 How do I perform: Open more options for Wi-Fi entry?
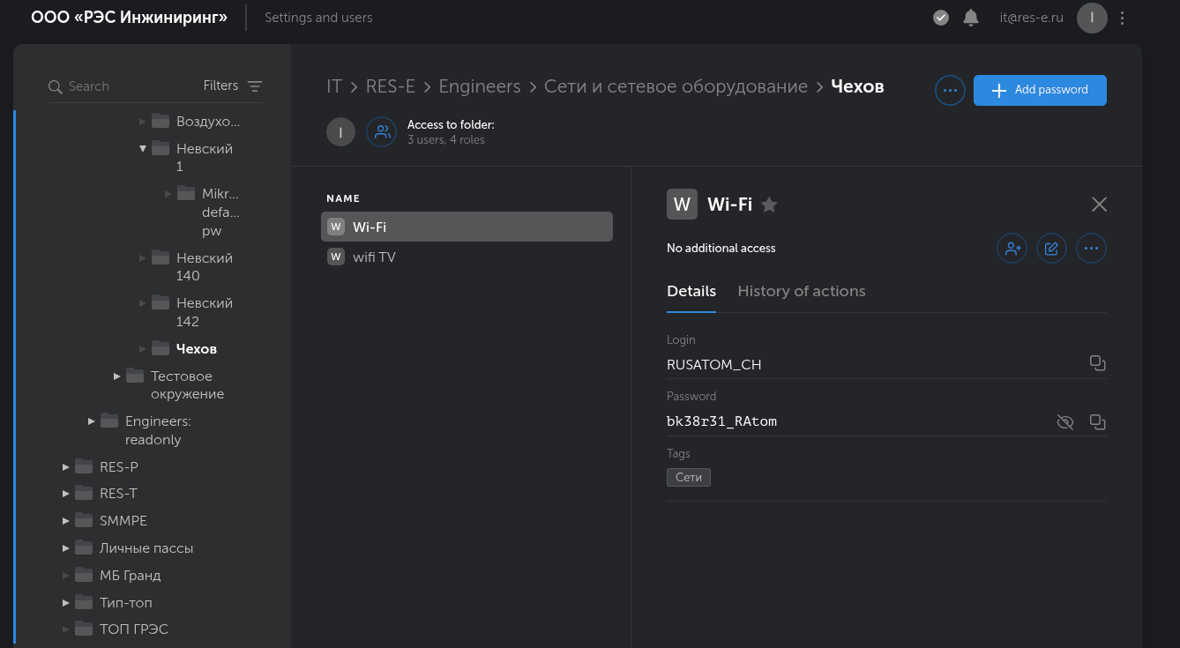(x=1091, y=249)
